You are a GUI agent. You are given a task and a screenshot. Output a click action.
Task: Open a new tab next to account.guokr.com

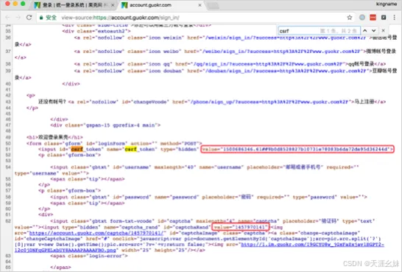coord(213,6)
